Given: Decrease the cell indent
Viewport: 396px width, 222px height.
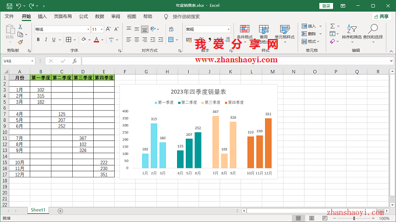Looking at the screenshot, I should click(x=153, y=40).
